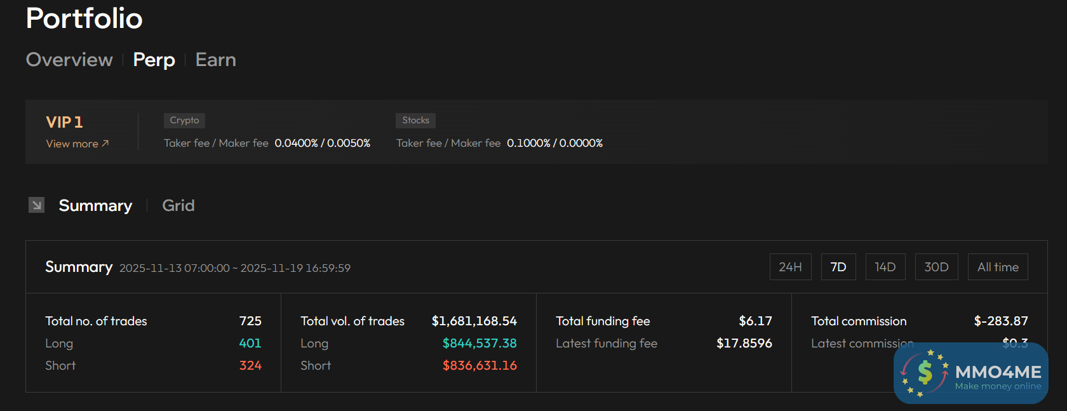Select the Stocks fee tag
This screenshot has height=411, width=1067.
[415, 120]
